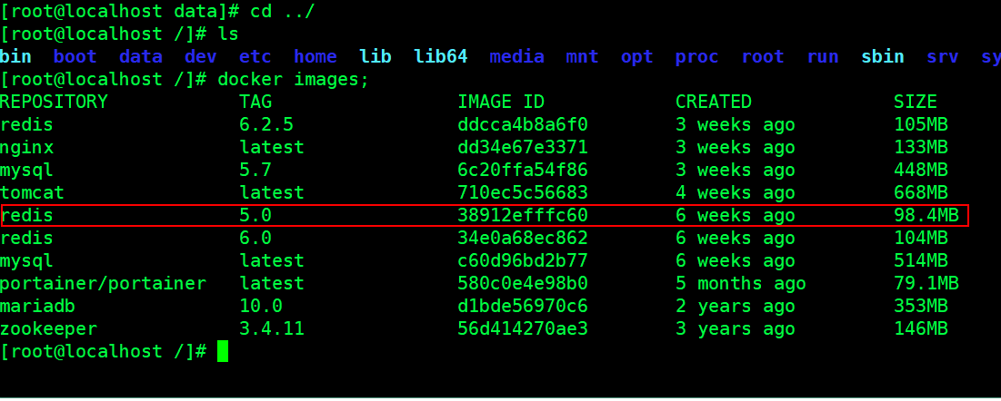Select image ID dd34e67e3371
Screen dimensions: 1001x401
[523, 148]
